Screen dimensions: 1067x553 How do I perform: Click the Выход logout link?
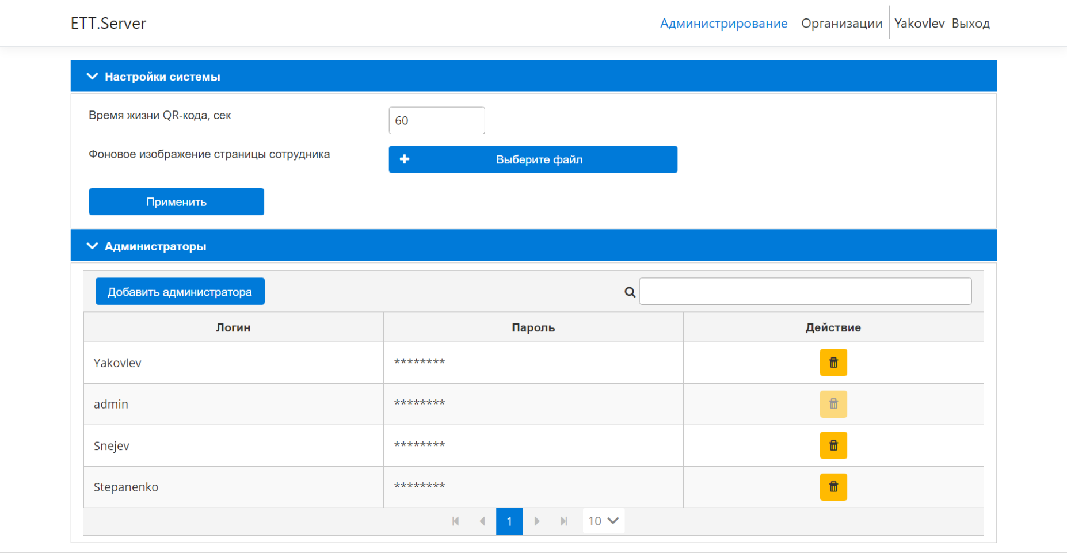(x=970, y=24)
